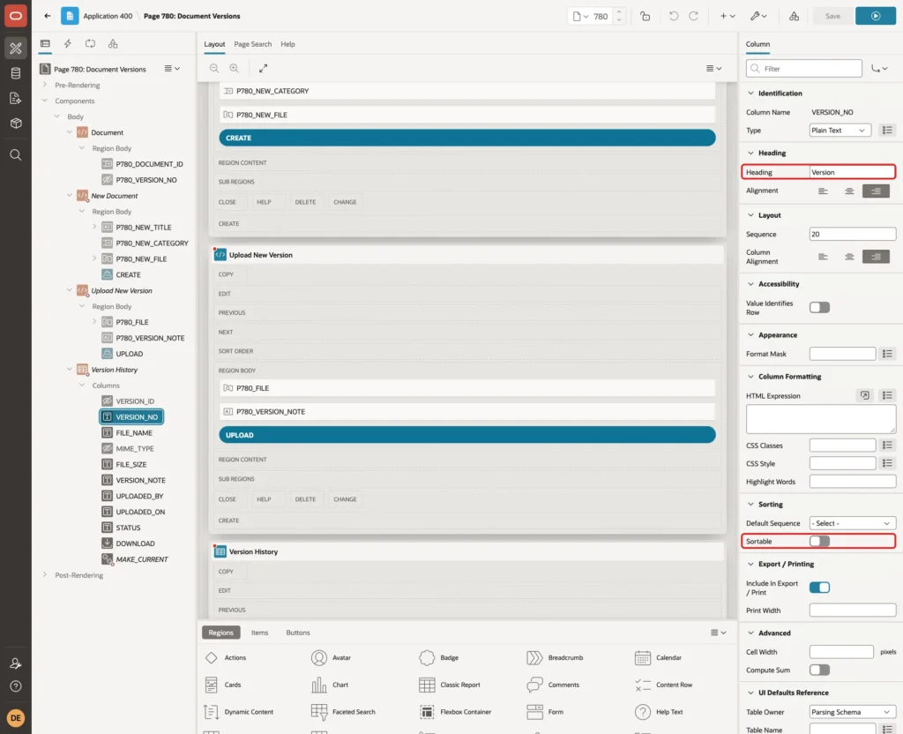The height and width of the screenshot is (734, 903).
Task: Toggle the Compute Sum switch
Action: (819, 670)
